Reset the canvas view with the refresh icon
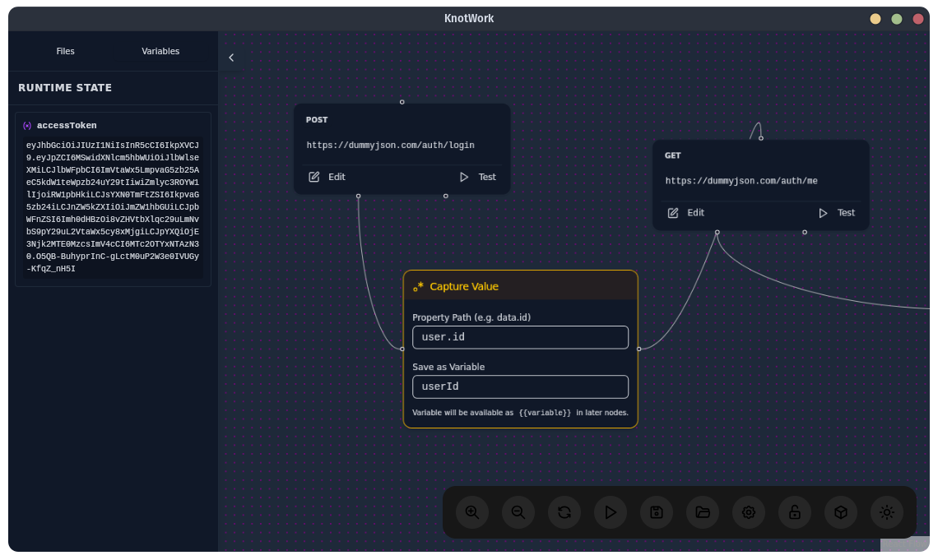 click(564, 511)
